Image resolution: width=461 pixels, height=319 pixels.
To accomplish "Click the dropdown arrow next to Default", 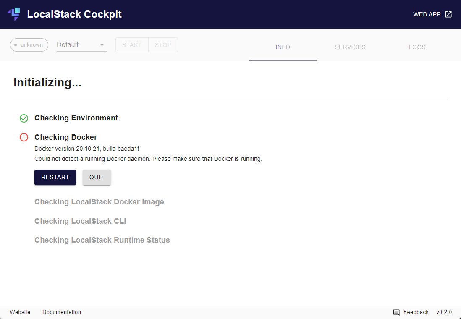I will tap(101, 44).
